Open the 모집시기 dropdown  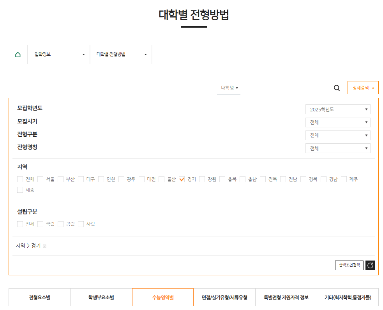pyautogui.click(x=338, y=122)
